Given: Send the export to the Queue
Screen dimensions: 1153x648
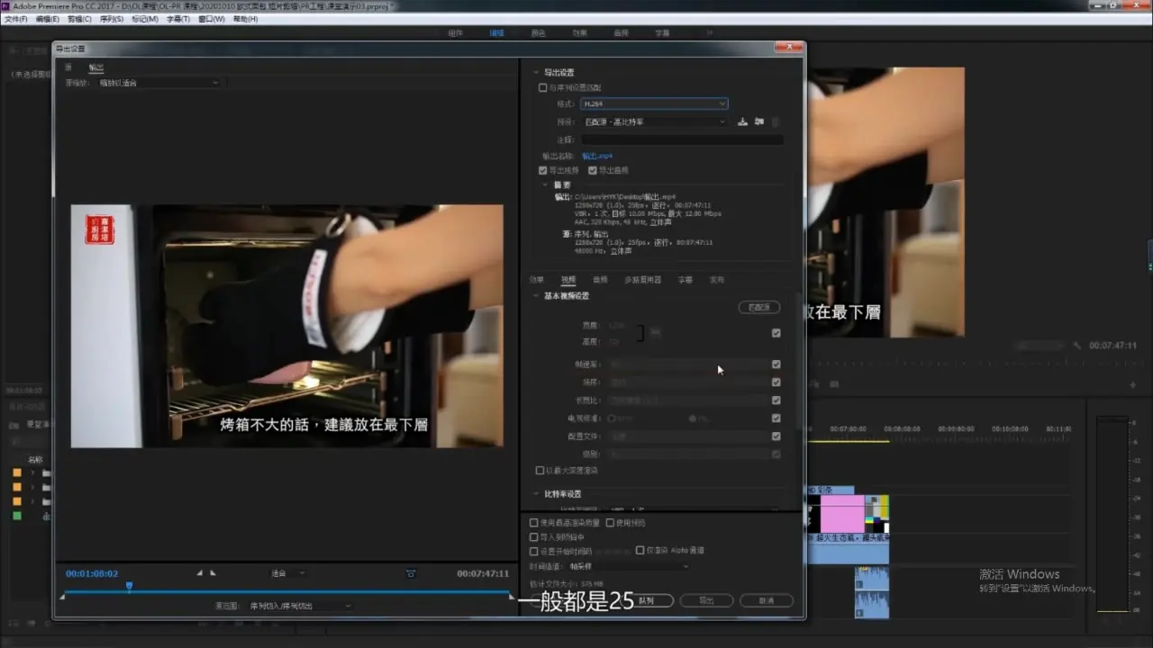Looking at the screenshot, I should pyautogui.click(x=647, y=600).
